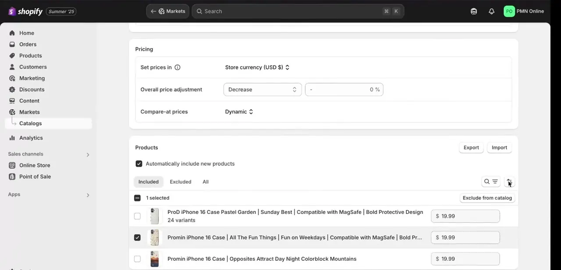Open the Orders inbox icon
Screen dimensions: 561x270
(12, 44)
